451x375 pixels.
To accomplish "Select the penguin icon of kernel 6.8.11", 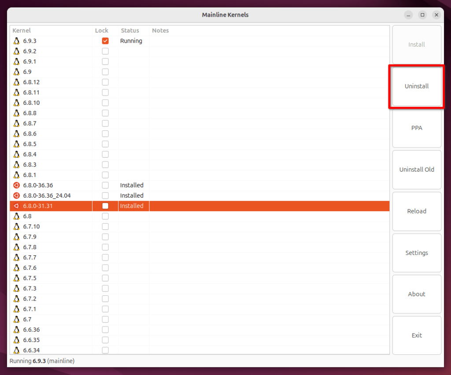I will tap(16, 92).
